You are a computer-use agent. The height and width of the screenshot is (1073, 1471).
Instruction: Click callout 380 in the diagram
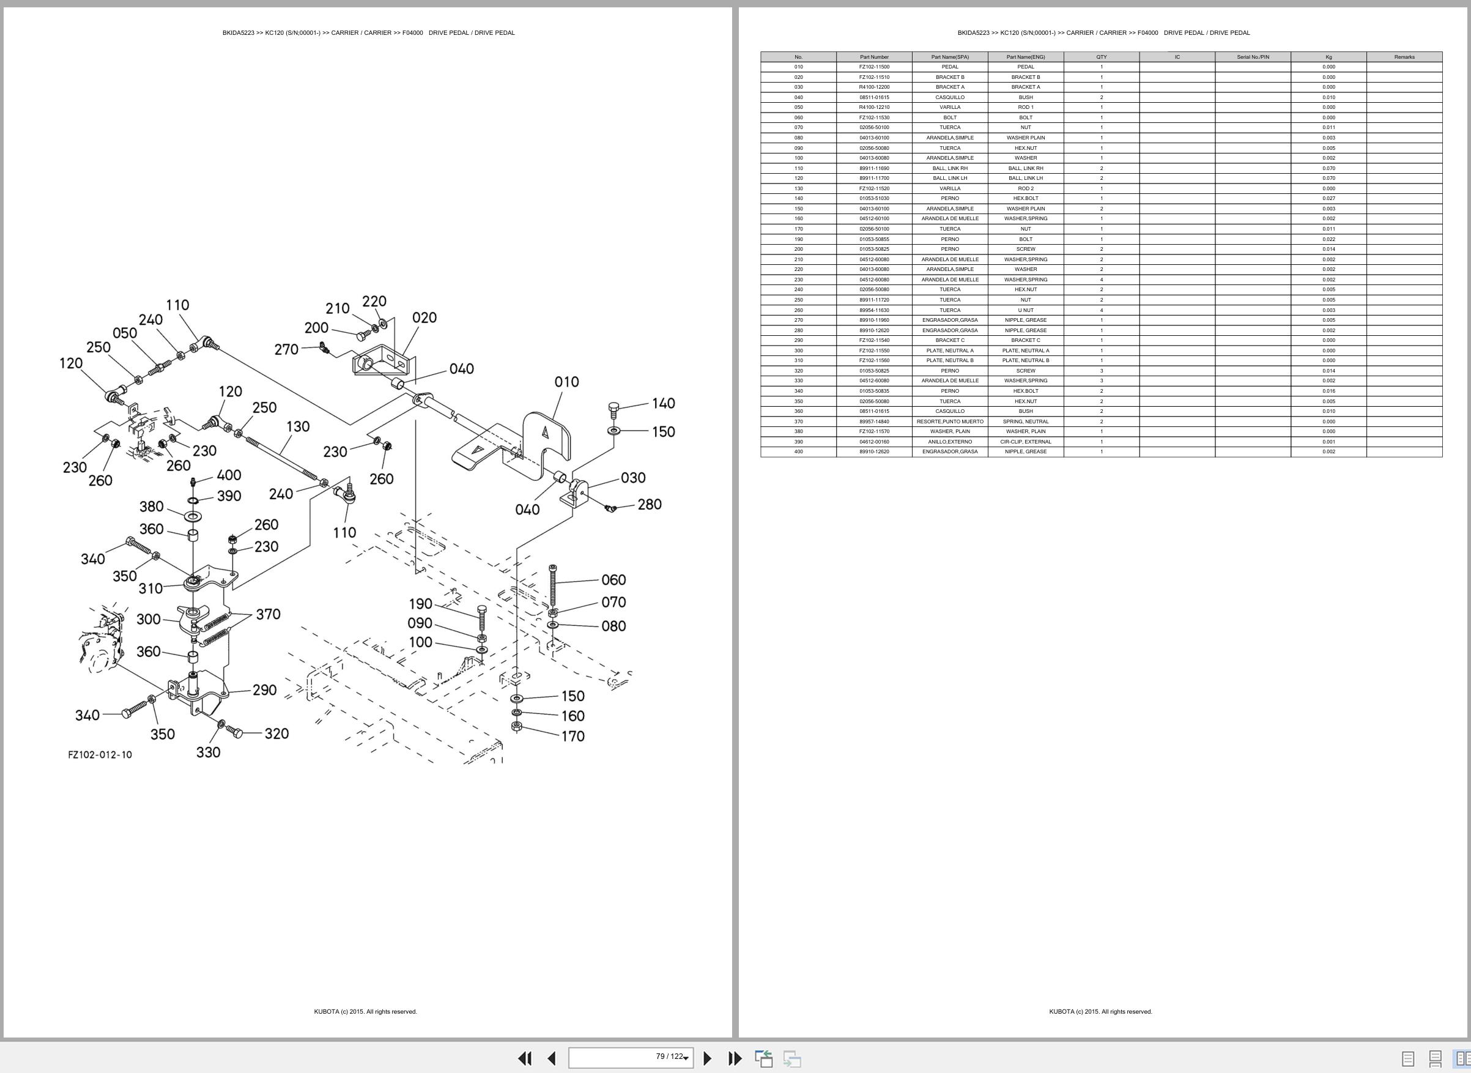click(151, 507)
